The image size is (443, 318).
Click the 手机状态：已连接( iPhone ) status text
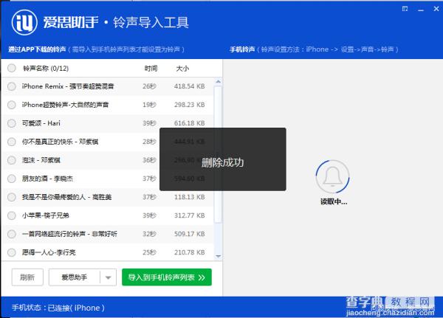click(x=58, y=308)
